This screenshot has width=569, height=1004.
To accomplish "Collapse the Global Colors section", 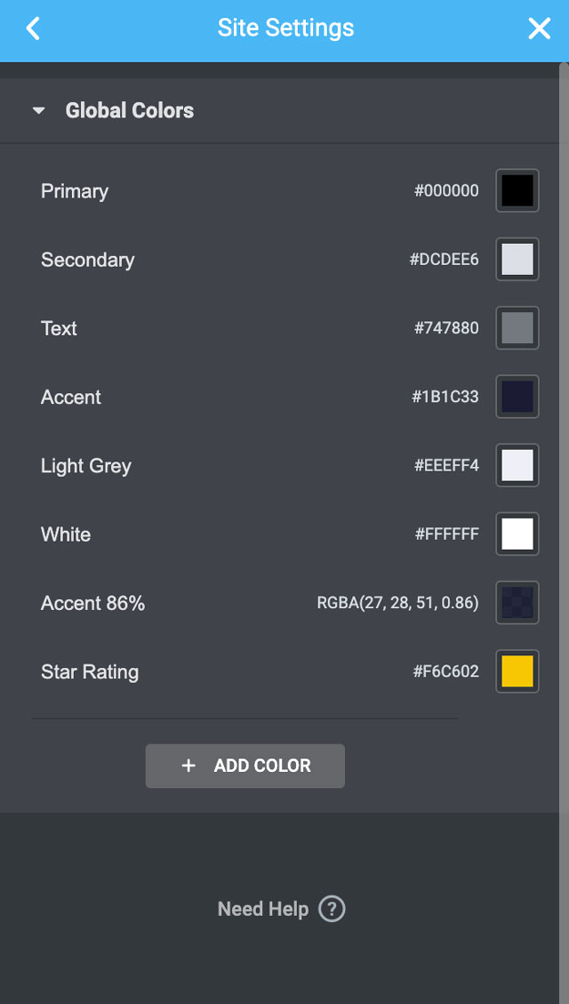I will (x=38, y=111).
